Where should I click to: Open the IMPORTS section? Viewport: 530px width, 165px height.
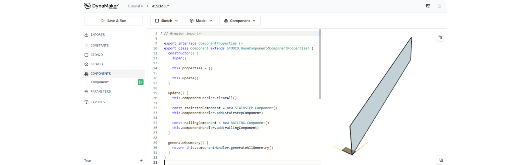click(x=97, y=35)
